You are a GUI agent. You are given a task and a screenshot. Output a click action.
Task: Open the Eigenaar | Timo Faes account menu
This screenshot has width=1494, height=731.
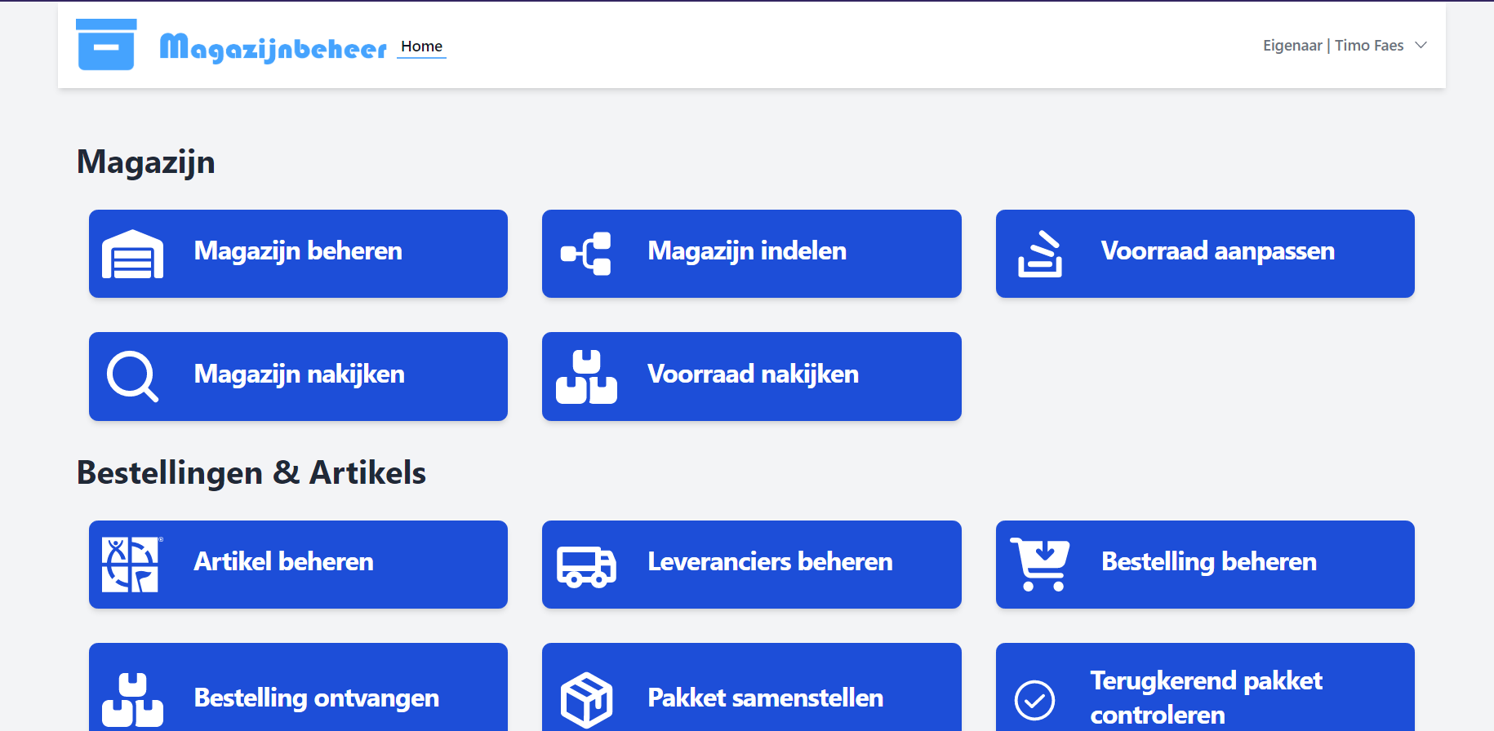[1332, 46]
